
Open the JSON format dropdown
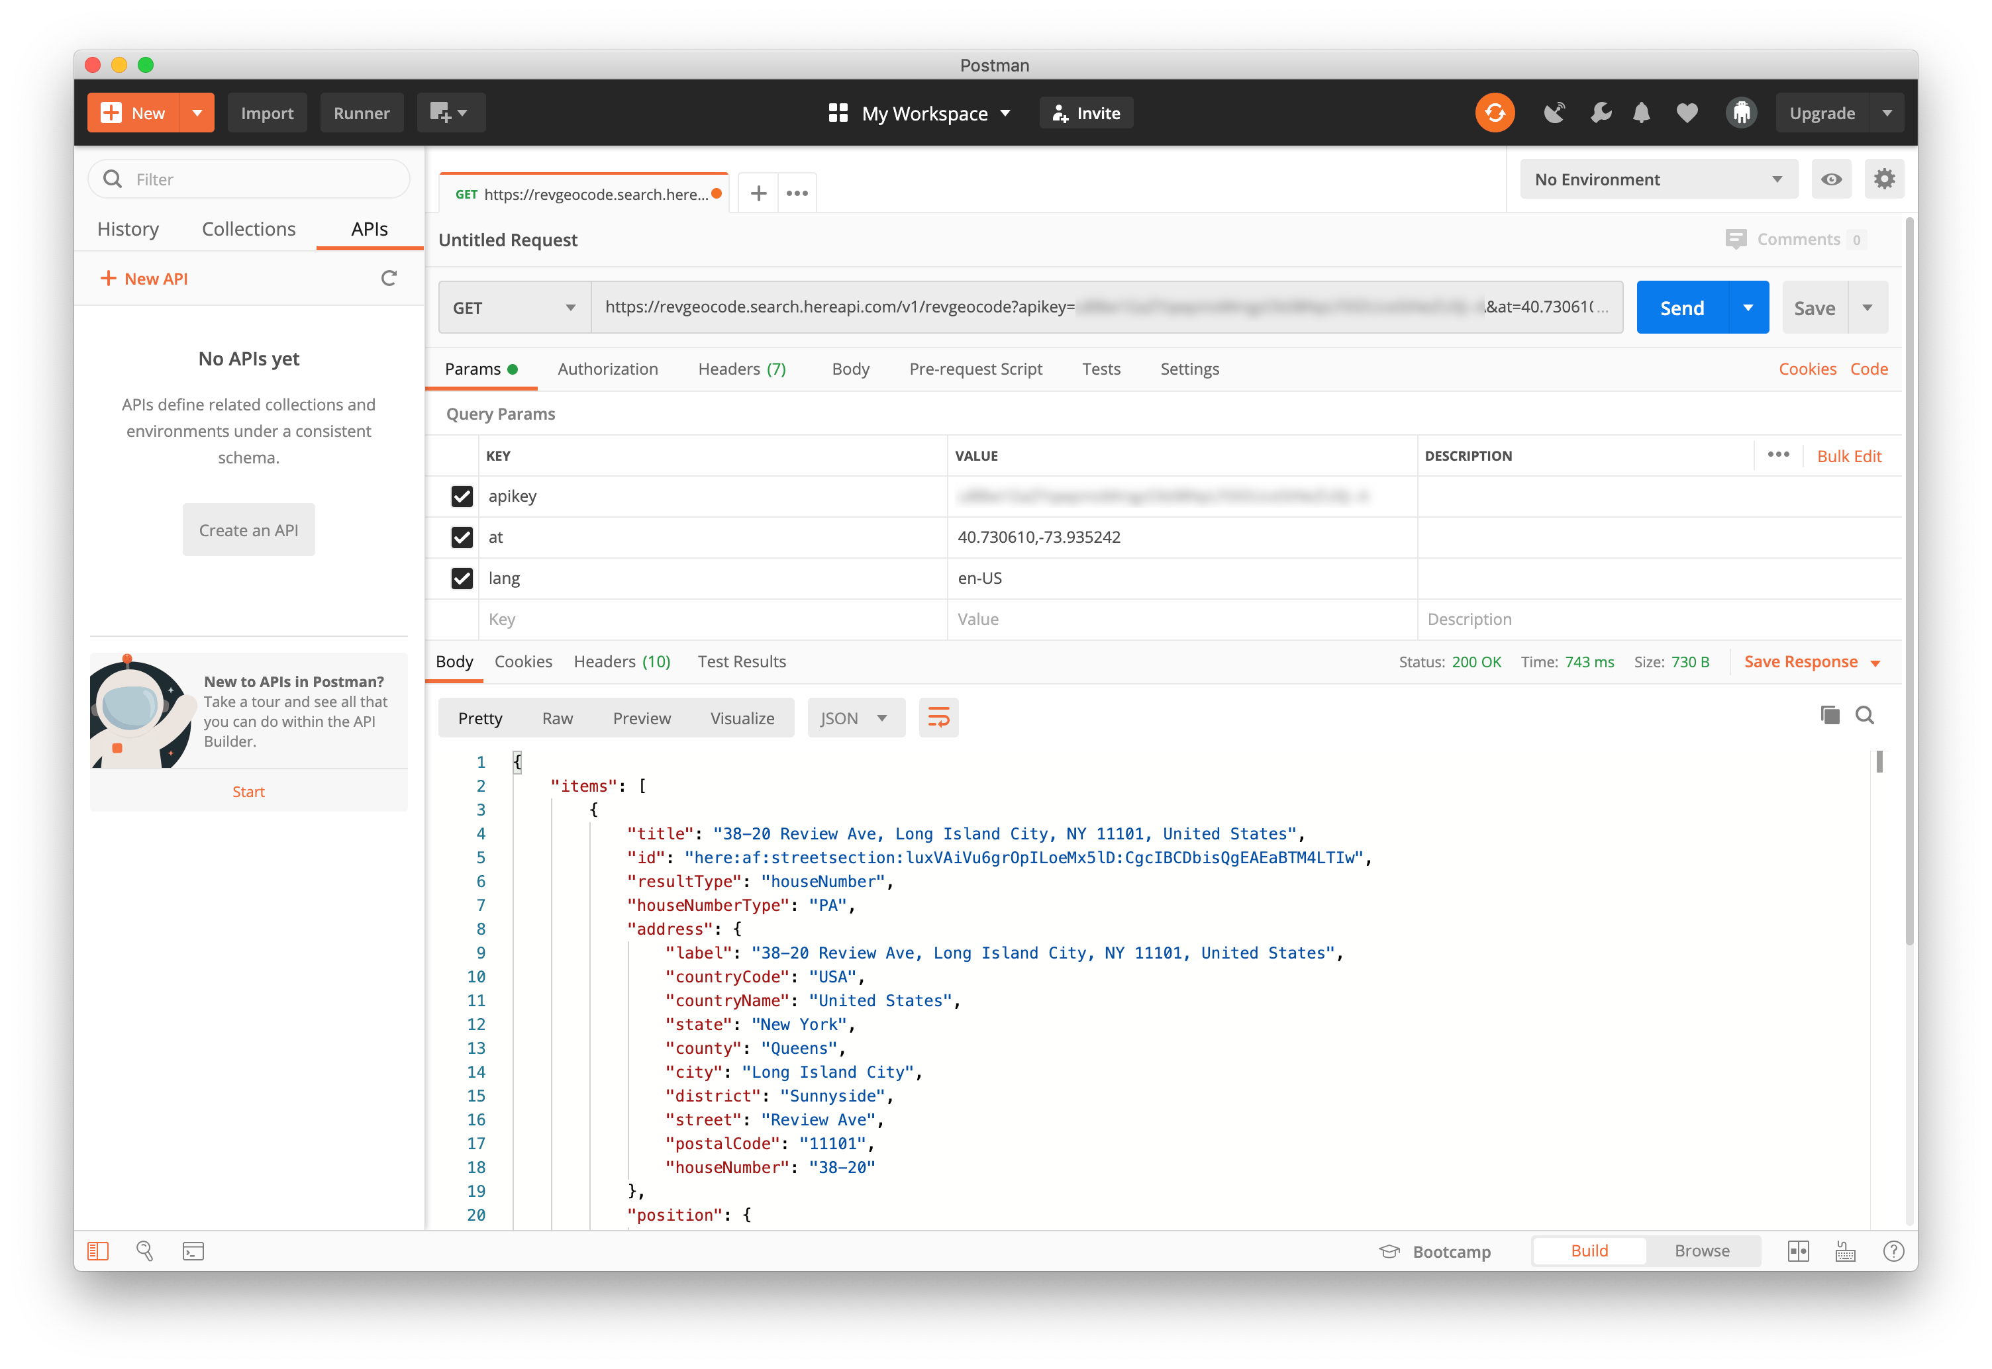coord(854,718)
